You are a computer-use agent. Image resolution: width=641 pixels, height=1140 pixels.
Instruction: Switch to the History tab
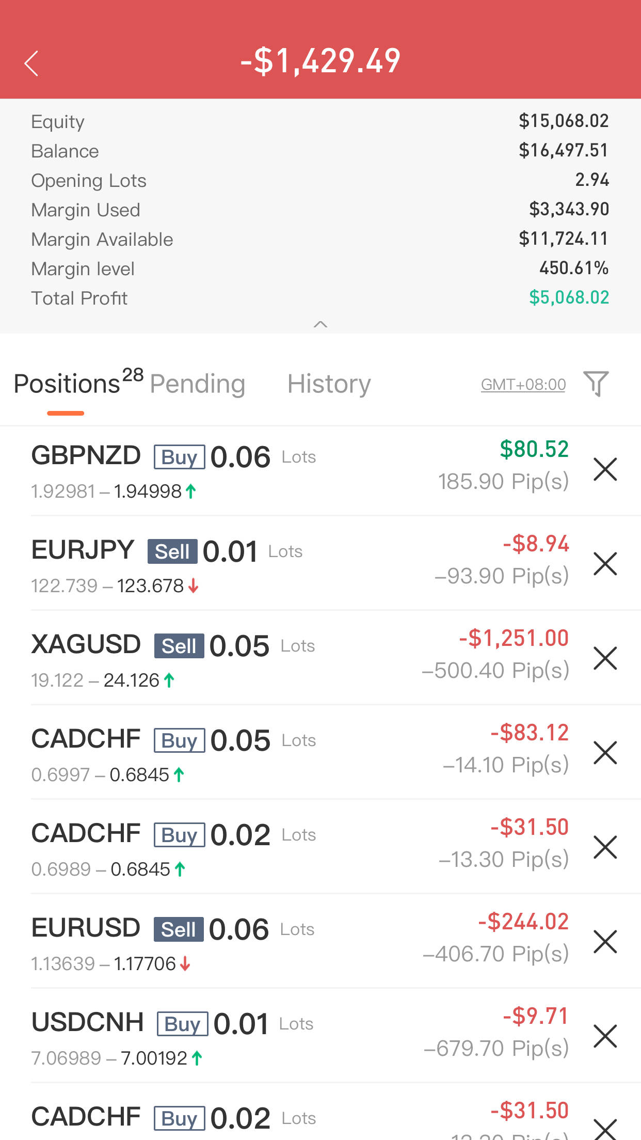[x=329, y=384]
